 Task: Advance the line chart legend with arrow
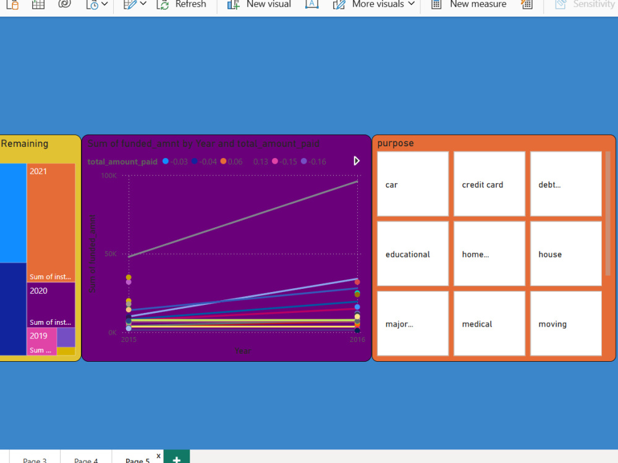[x=357, y=161]
